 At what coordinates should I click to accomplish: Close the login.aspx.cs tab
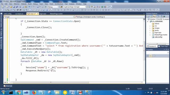pos(38,14)
